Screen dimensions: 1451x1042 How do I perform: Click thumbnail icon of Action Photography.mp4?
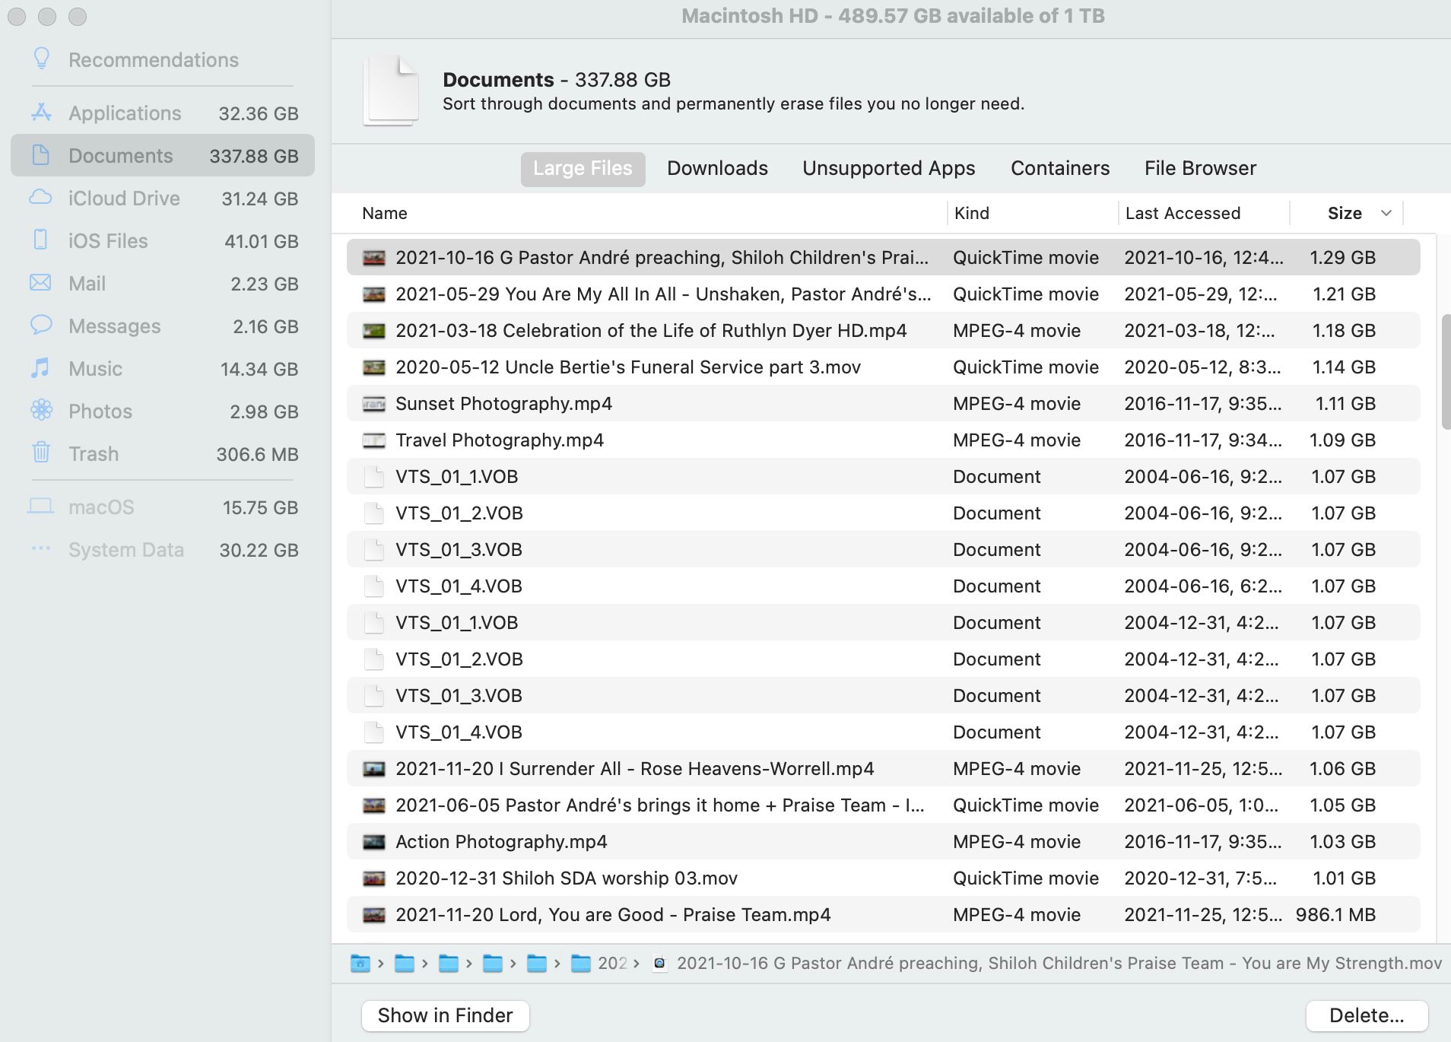(x=373, y=842)
